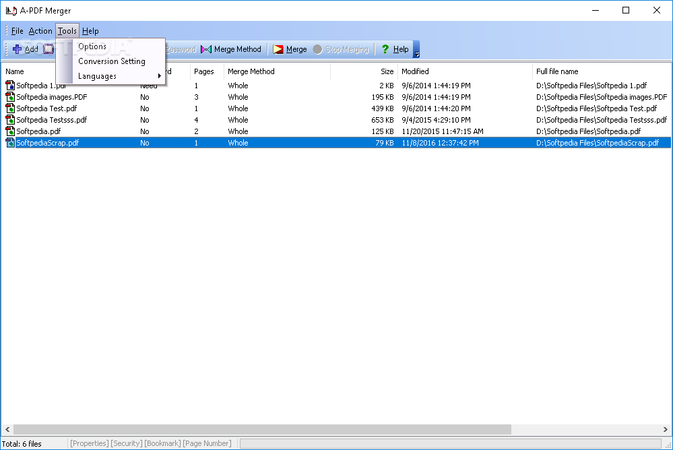Select the row Softpedia Test.pdf
The image size is (673, 450).
coord(337,108)
